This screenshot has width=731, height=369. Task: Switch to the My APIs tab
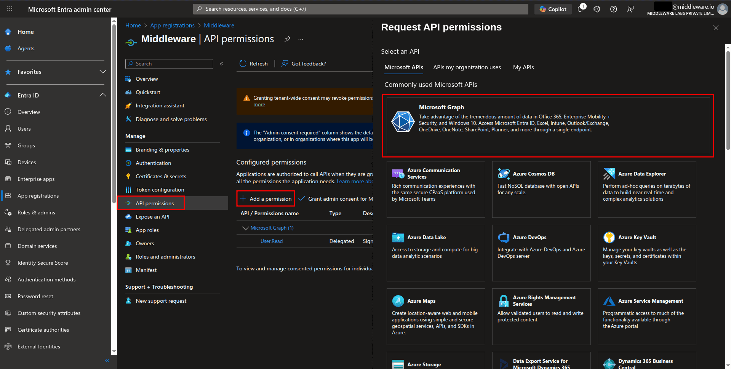pyautogui.click(x=523, y=67)
